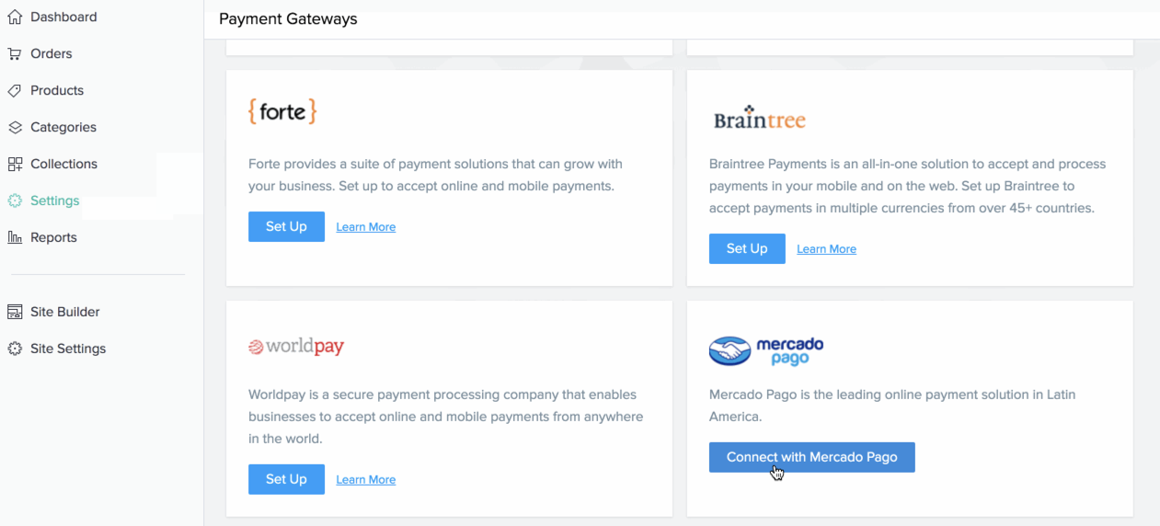Image resolution: width=1160 pixels, height=526 pixels.
Task: Set up the Braintree gateway
Action: pos(747,248)
